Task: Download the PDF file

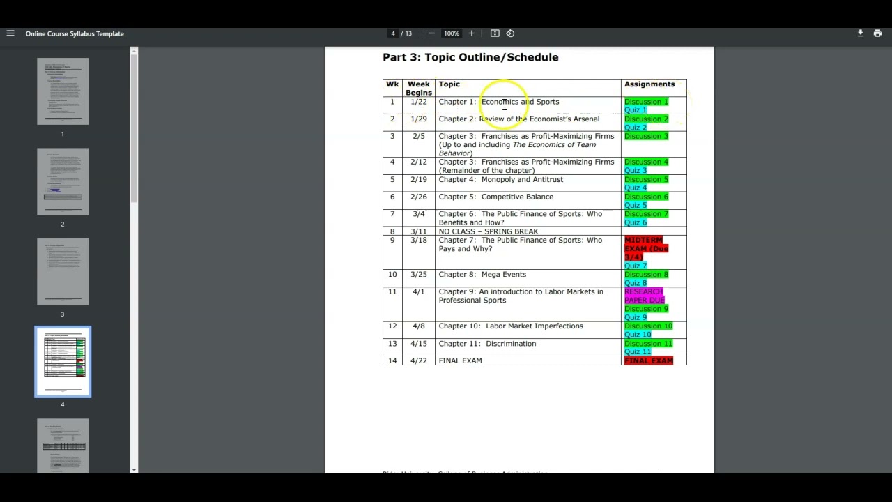Action: [860, 33]
